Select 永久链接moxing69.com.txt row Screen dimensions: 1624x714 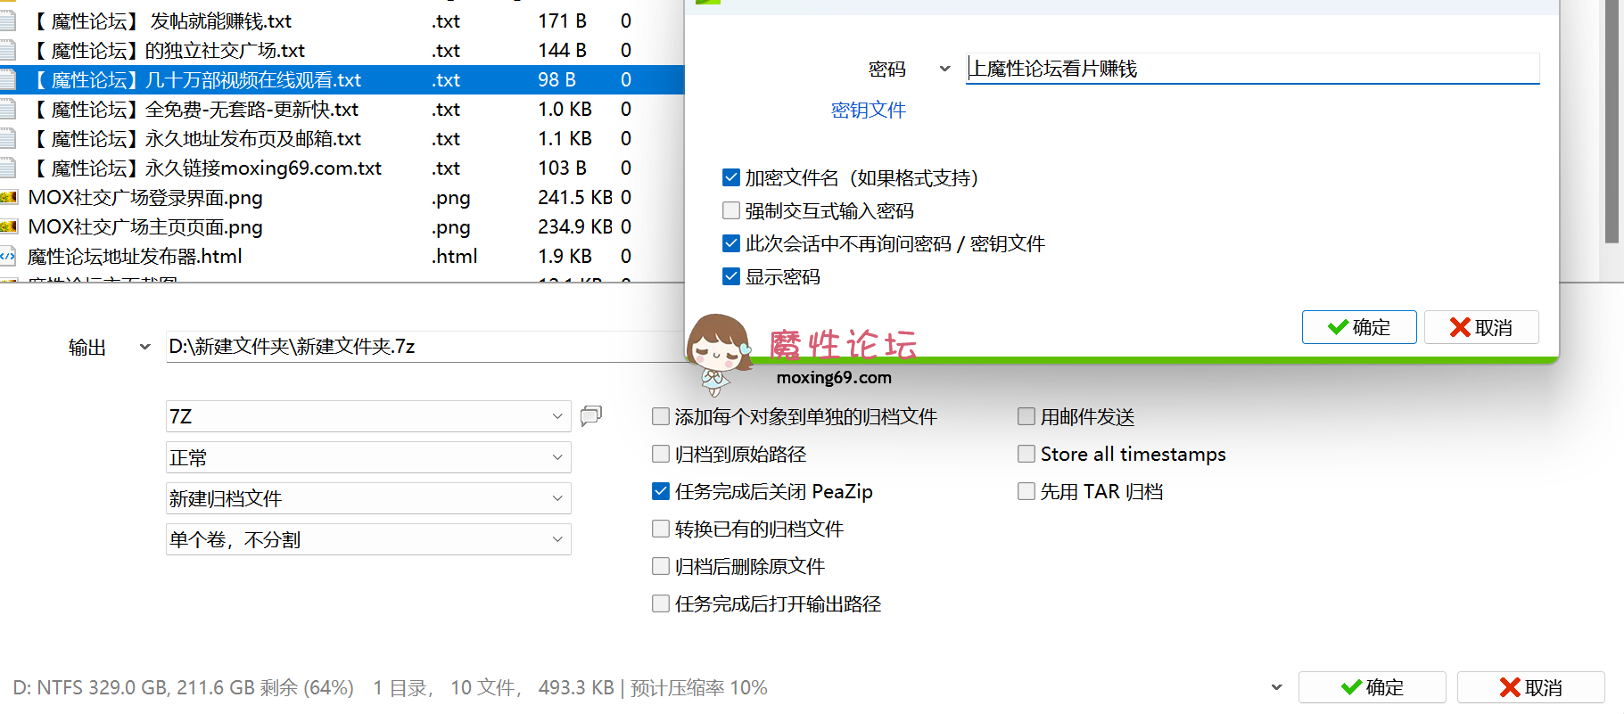pos(342,168)
